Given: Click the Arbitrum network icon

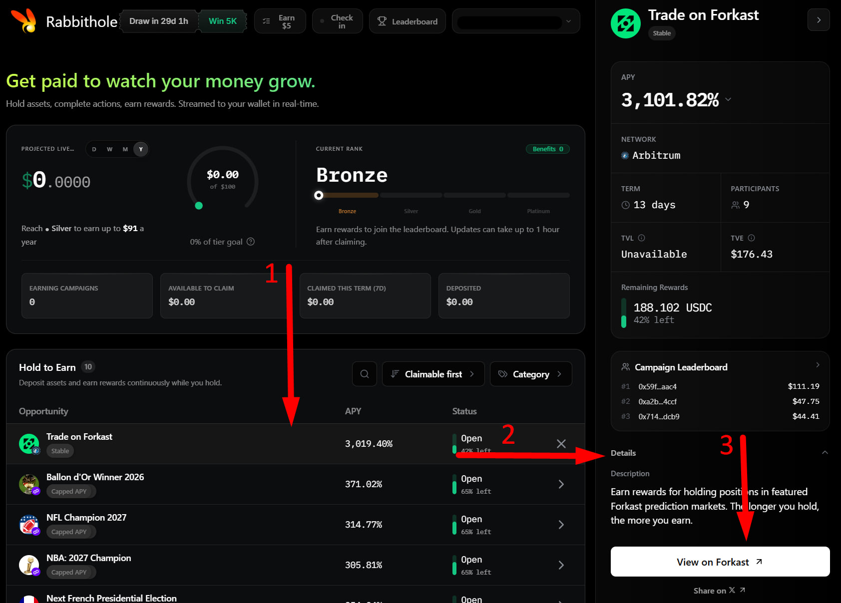Looking at the screenshot, I should pos(625,156).
